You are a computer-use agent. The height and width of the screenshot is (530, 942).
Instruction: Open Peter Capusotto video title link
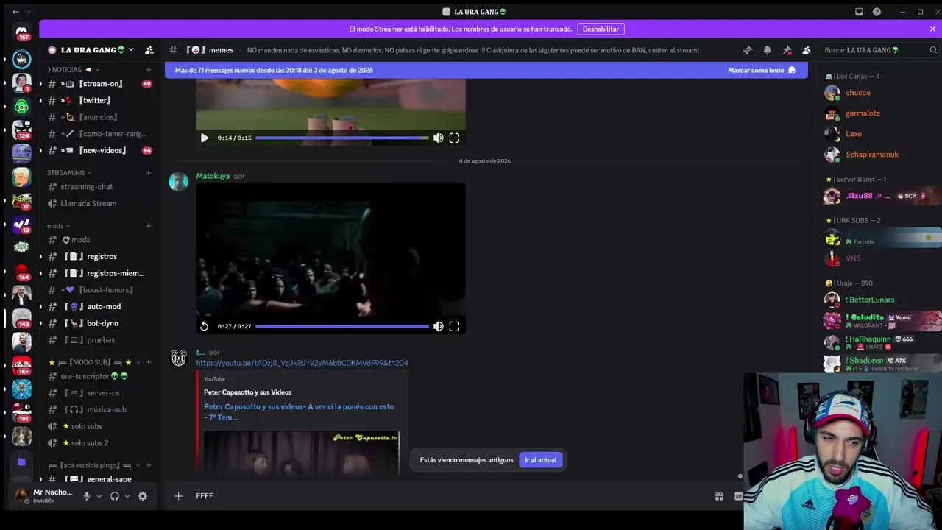point(299,411)
